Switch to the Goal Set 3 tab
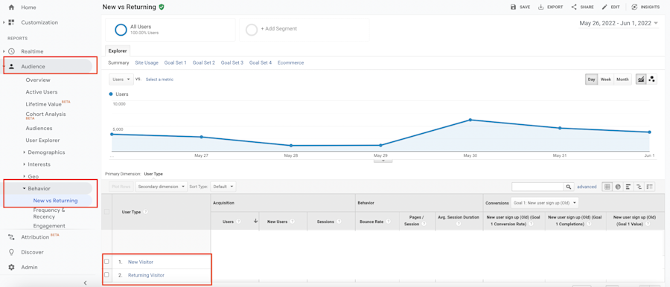This screenshot has height=287, width=670. (x=232, y=62)
